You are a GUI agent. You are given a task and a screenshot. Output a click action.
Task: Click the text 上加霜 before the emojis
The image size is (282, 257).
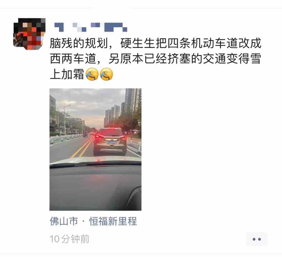67,74
